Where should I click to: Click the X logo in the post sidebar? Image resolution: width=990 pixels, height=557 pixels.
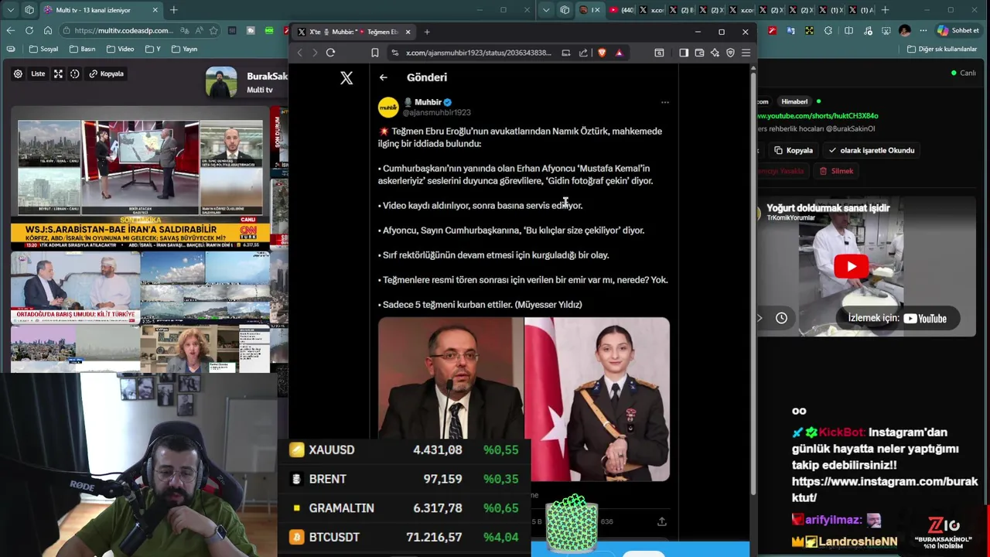tap(346, 77)
